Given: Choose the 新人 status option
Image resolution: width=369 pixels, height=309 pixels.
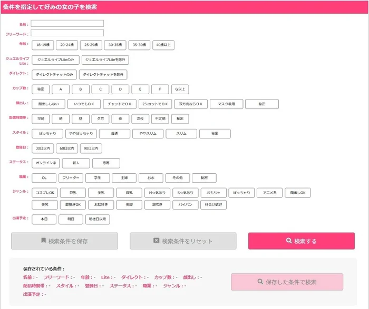Looking at the screenshot, I should [76, 163].
